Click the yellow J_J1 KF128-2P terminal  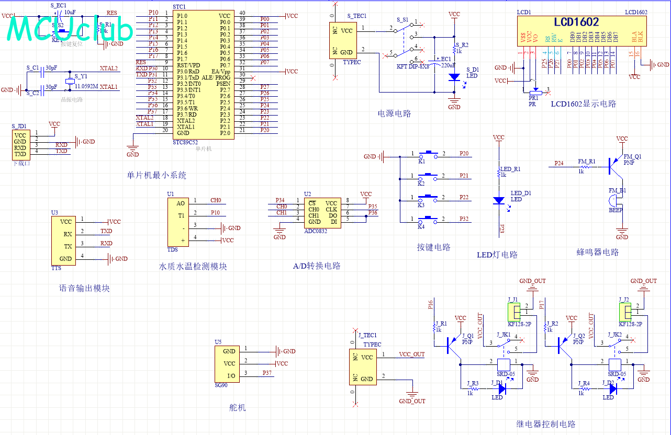coord(512,313)
